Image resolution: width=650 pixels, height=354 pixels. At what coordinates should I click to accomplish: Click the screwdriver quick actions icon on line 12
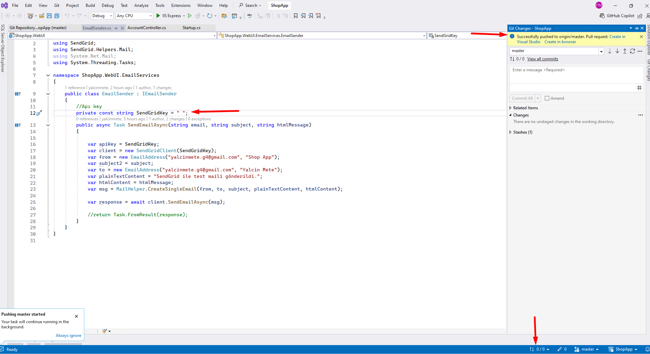(39, 113)
